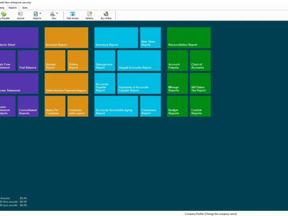Open the Customers Report tile

coord(150,106)
